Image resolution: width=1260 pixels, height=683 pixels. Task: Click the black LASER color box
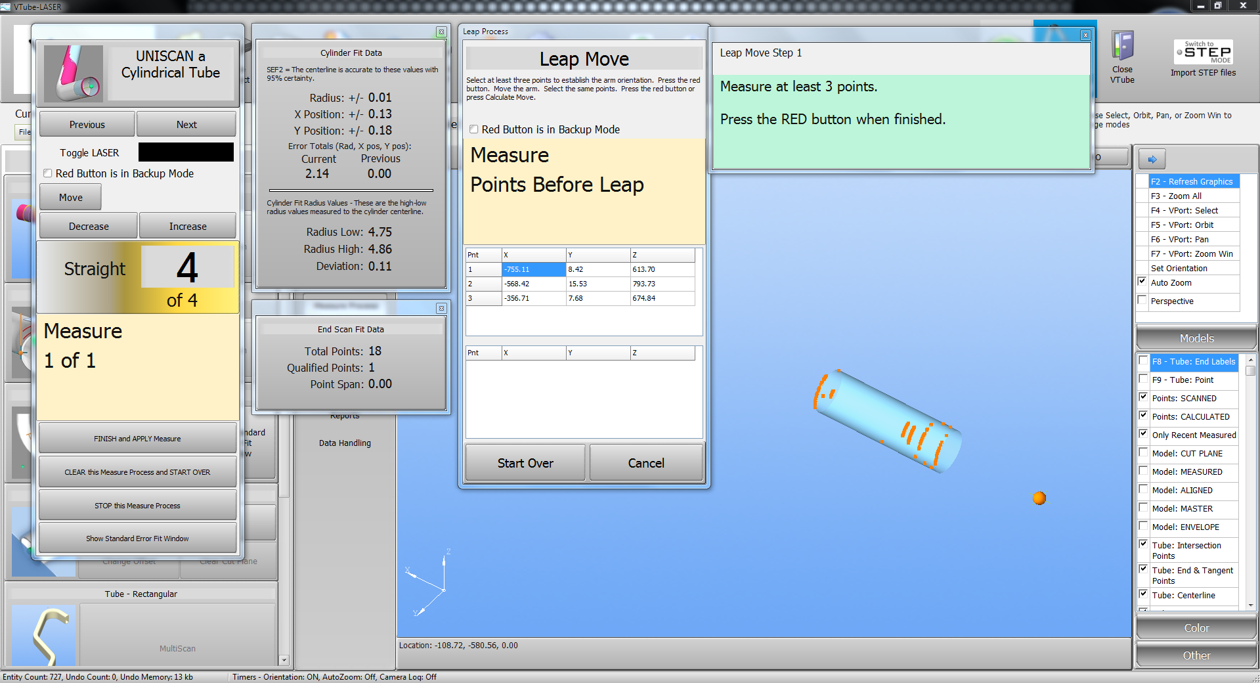tap(186, 152)
